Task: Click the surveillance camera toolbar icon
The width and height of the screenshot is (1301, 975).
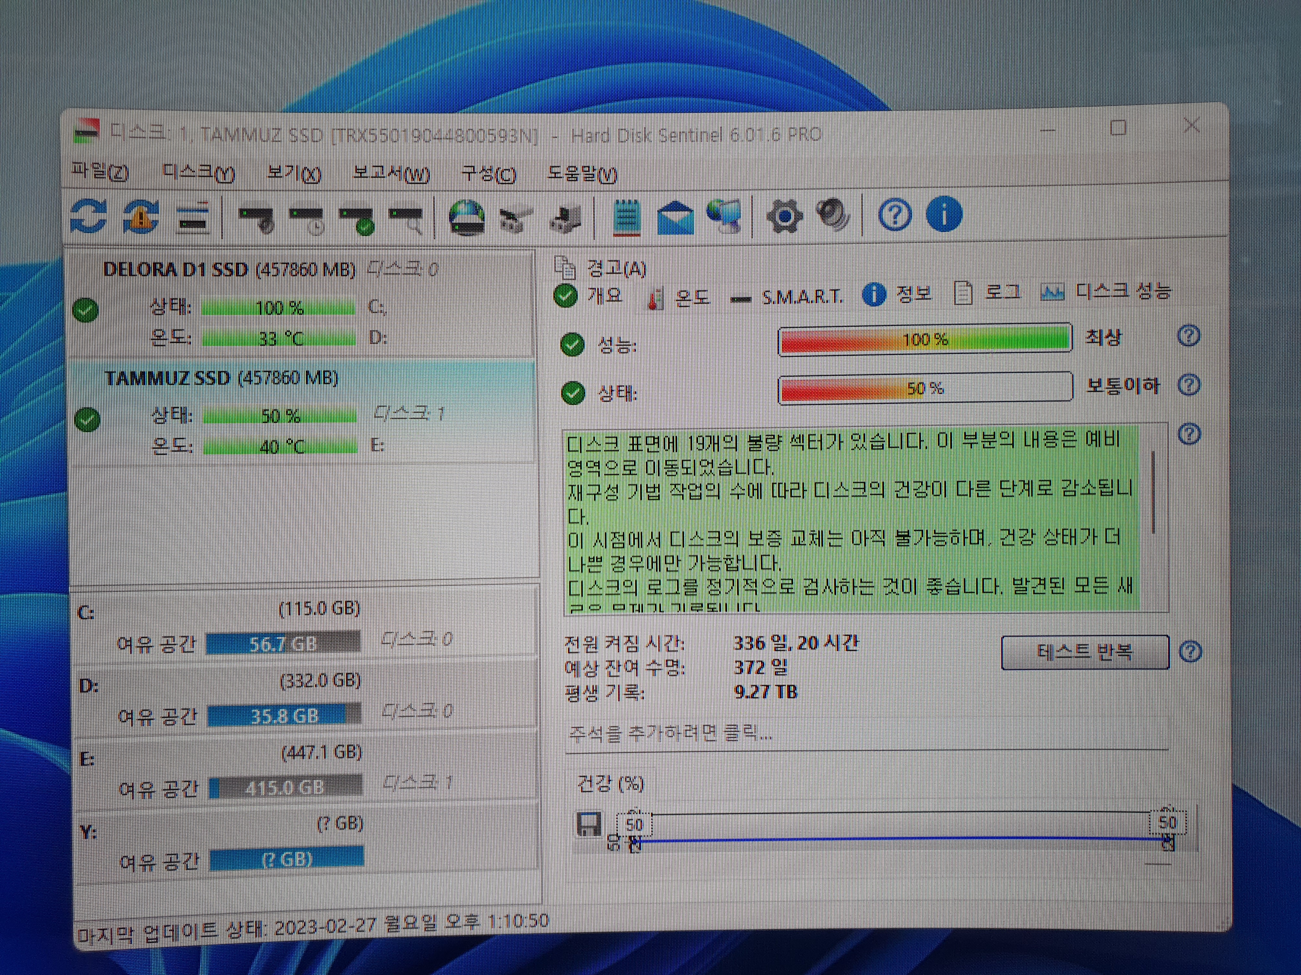Action: 516,220
